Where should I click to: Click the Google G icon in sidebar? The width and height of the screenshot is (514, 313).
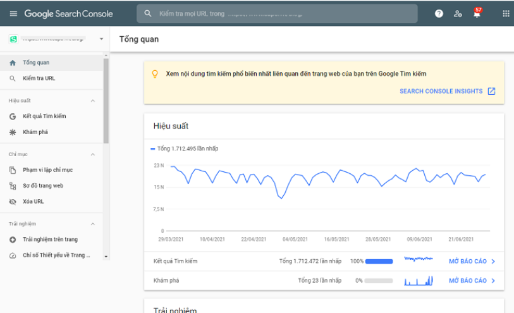click(13, 116)
